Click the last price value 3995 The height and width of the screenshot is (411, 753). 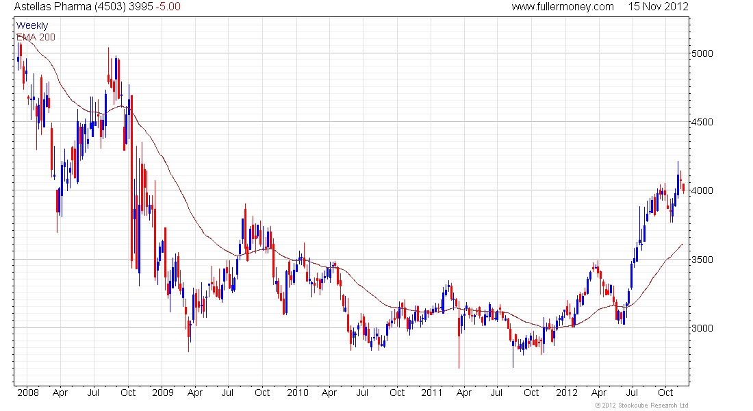(141, 7)
